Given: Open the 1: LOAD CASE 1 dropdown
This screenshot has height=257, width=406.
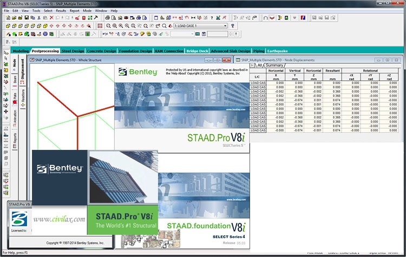Looking at the screenshot, I should (201, 26).
